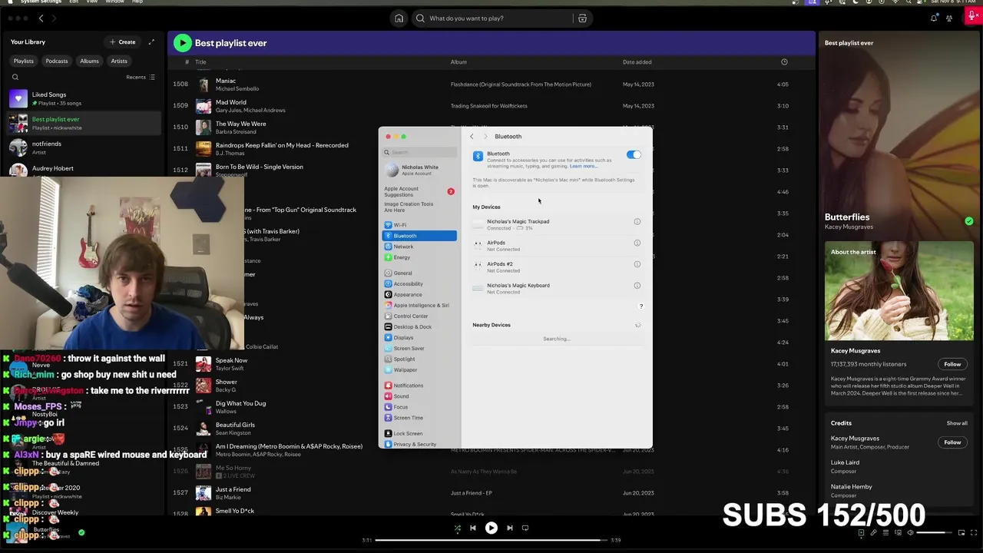This screenshot has height=553, width=983.
Task: Open the Window menu in macOS menu bar
Action: (114, 2)
